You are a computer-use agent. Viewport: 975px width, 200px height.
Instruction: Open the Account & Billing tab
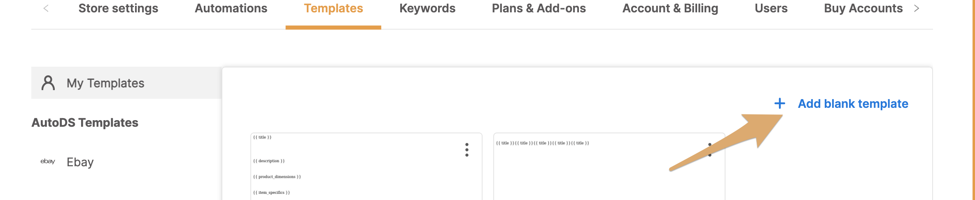[x=670, y=9]
